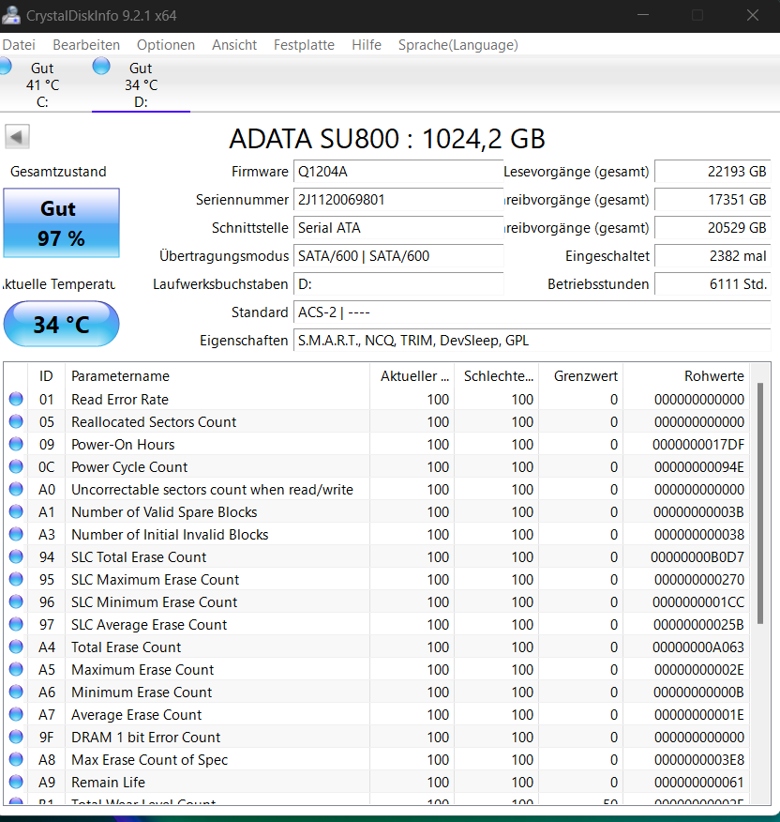The height and width of the screenshot is (822, 780).
Task: Click the blue status orb for drive C:
Action: click(5, 66)
